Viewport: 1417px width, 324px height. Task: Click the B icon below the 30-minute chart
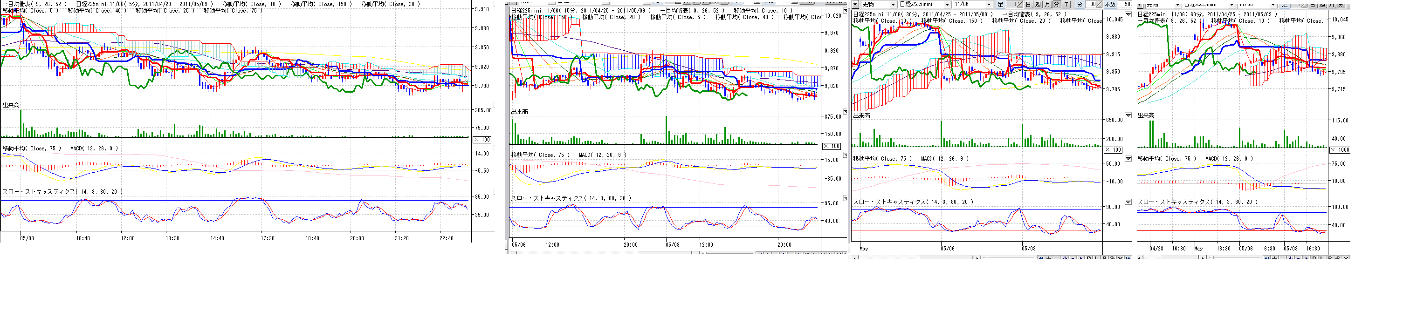pyautogui.click(x=1104, y=258)
